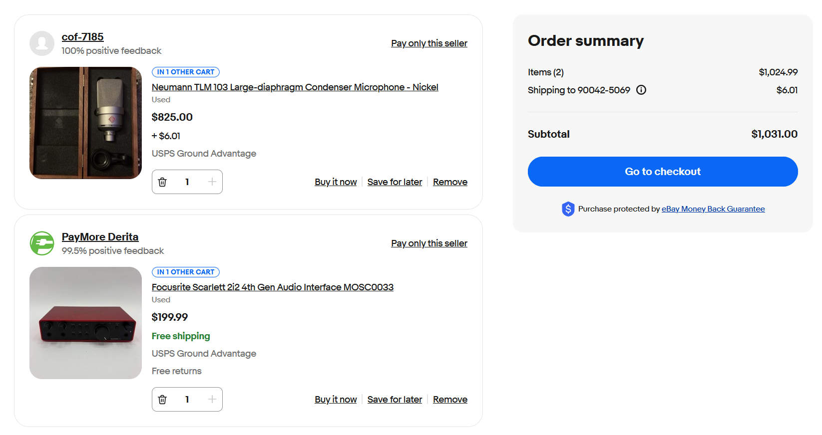Increase quantity of Focusrite Scarlett 2i2

point(212,400)
